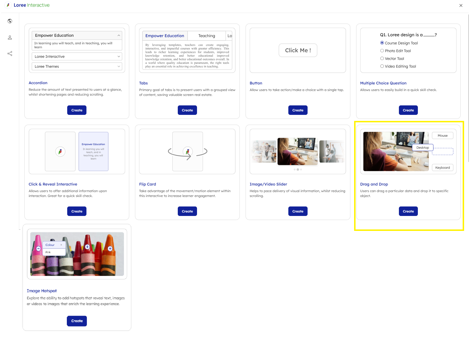The width and height of the screenshot is (473, 338).
Task: Switch to the Teaching tab in preview
Action: [x=206, y=36]
